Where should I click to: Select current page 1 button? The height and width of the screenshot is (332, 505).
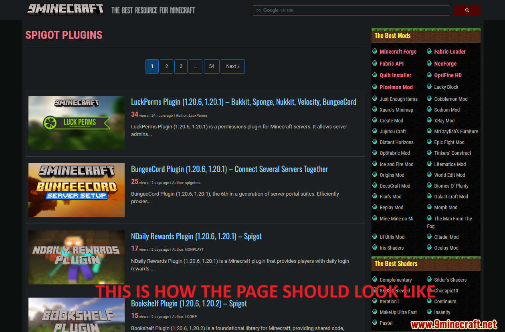[x=152, y=66]
